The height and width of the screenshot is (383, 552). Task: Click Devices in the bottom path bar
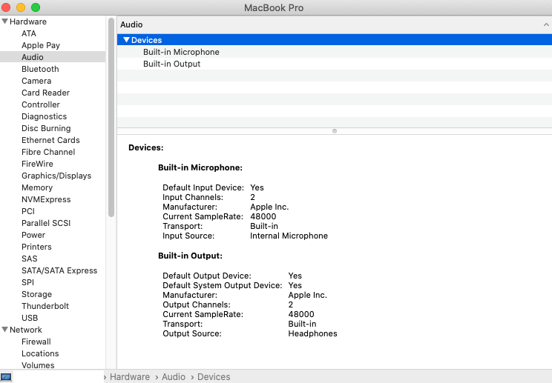pos(214,376)
